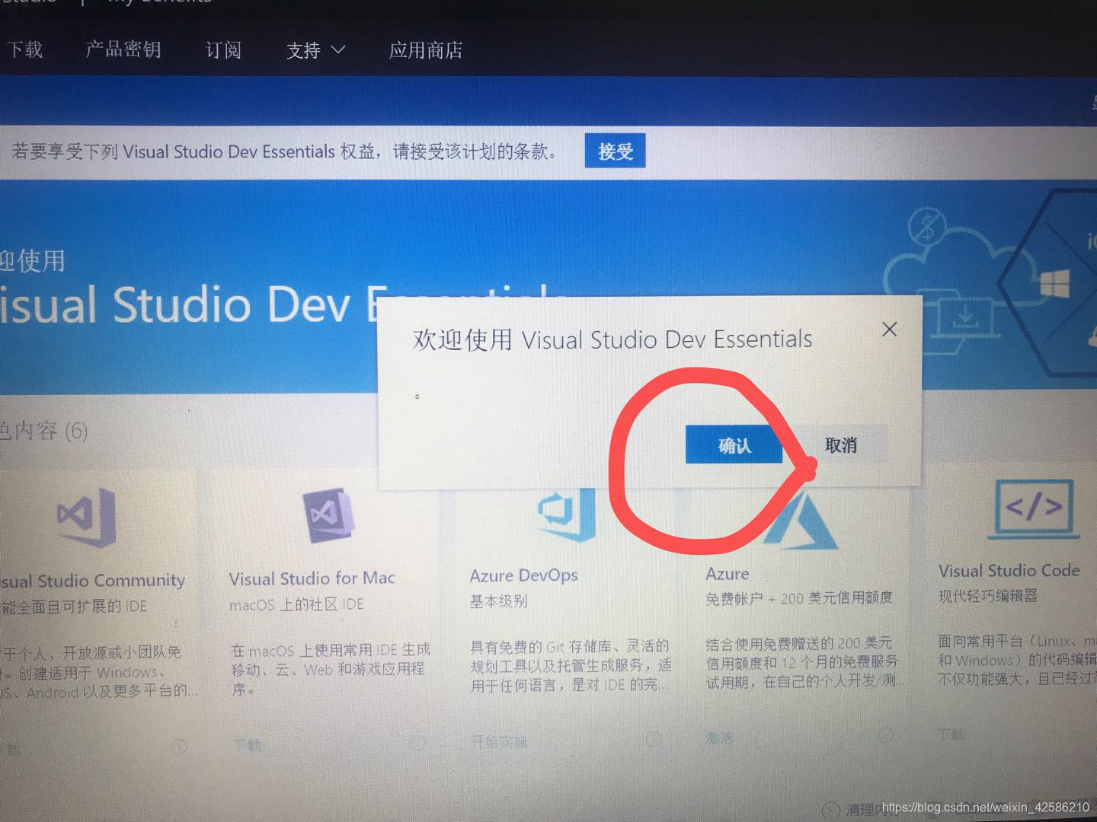This screenshot has width=1097, height=822.
Task: Open the 下载 downloads menu item
Action: (x=24, y=49)
